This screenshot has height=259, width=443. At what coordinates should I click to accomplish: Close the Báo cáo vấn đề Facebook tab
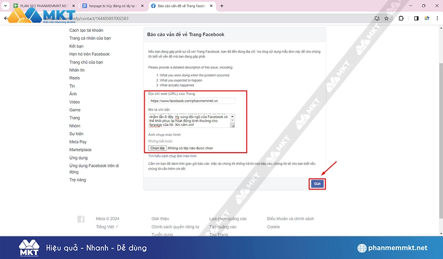[x=211, y=5]
